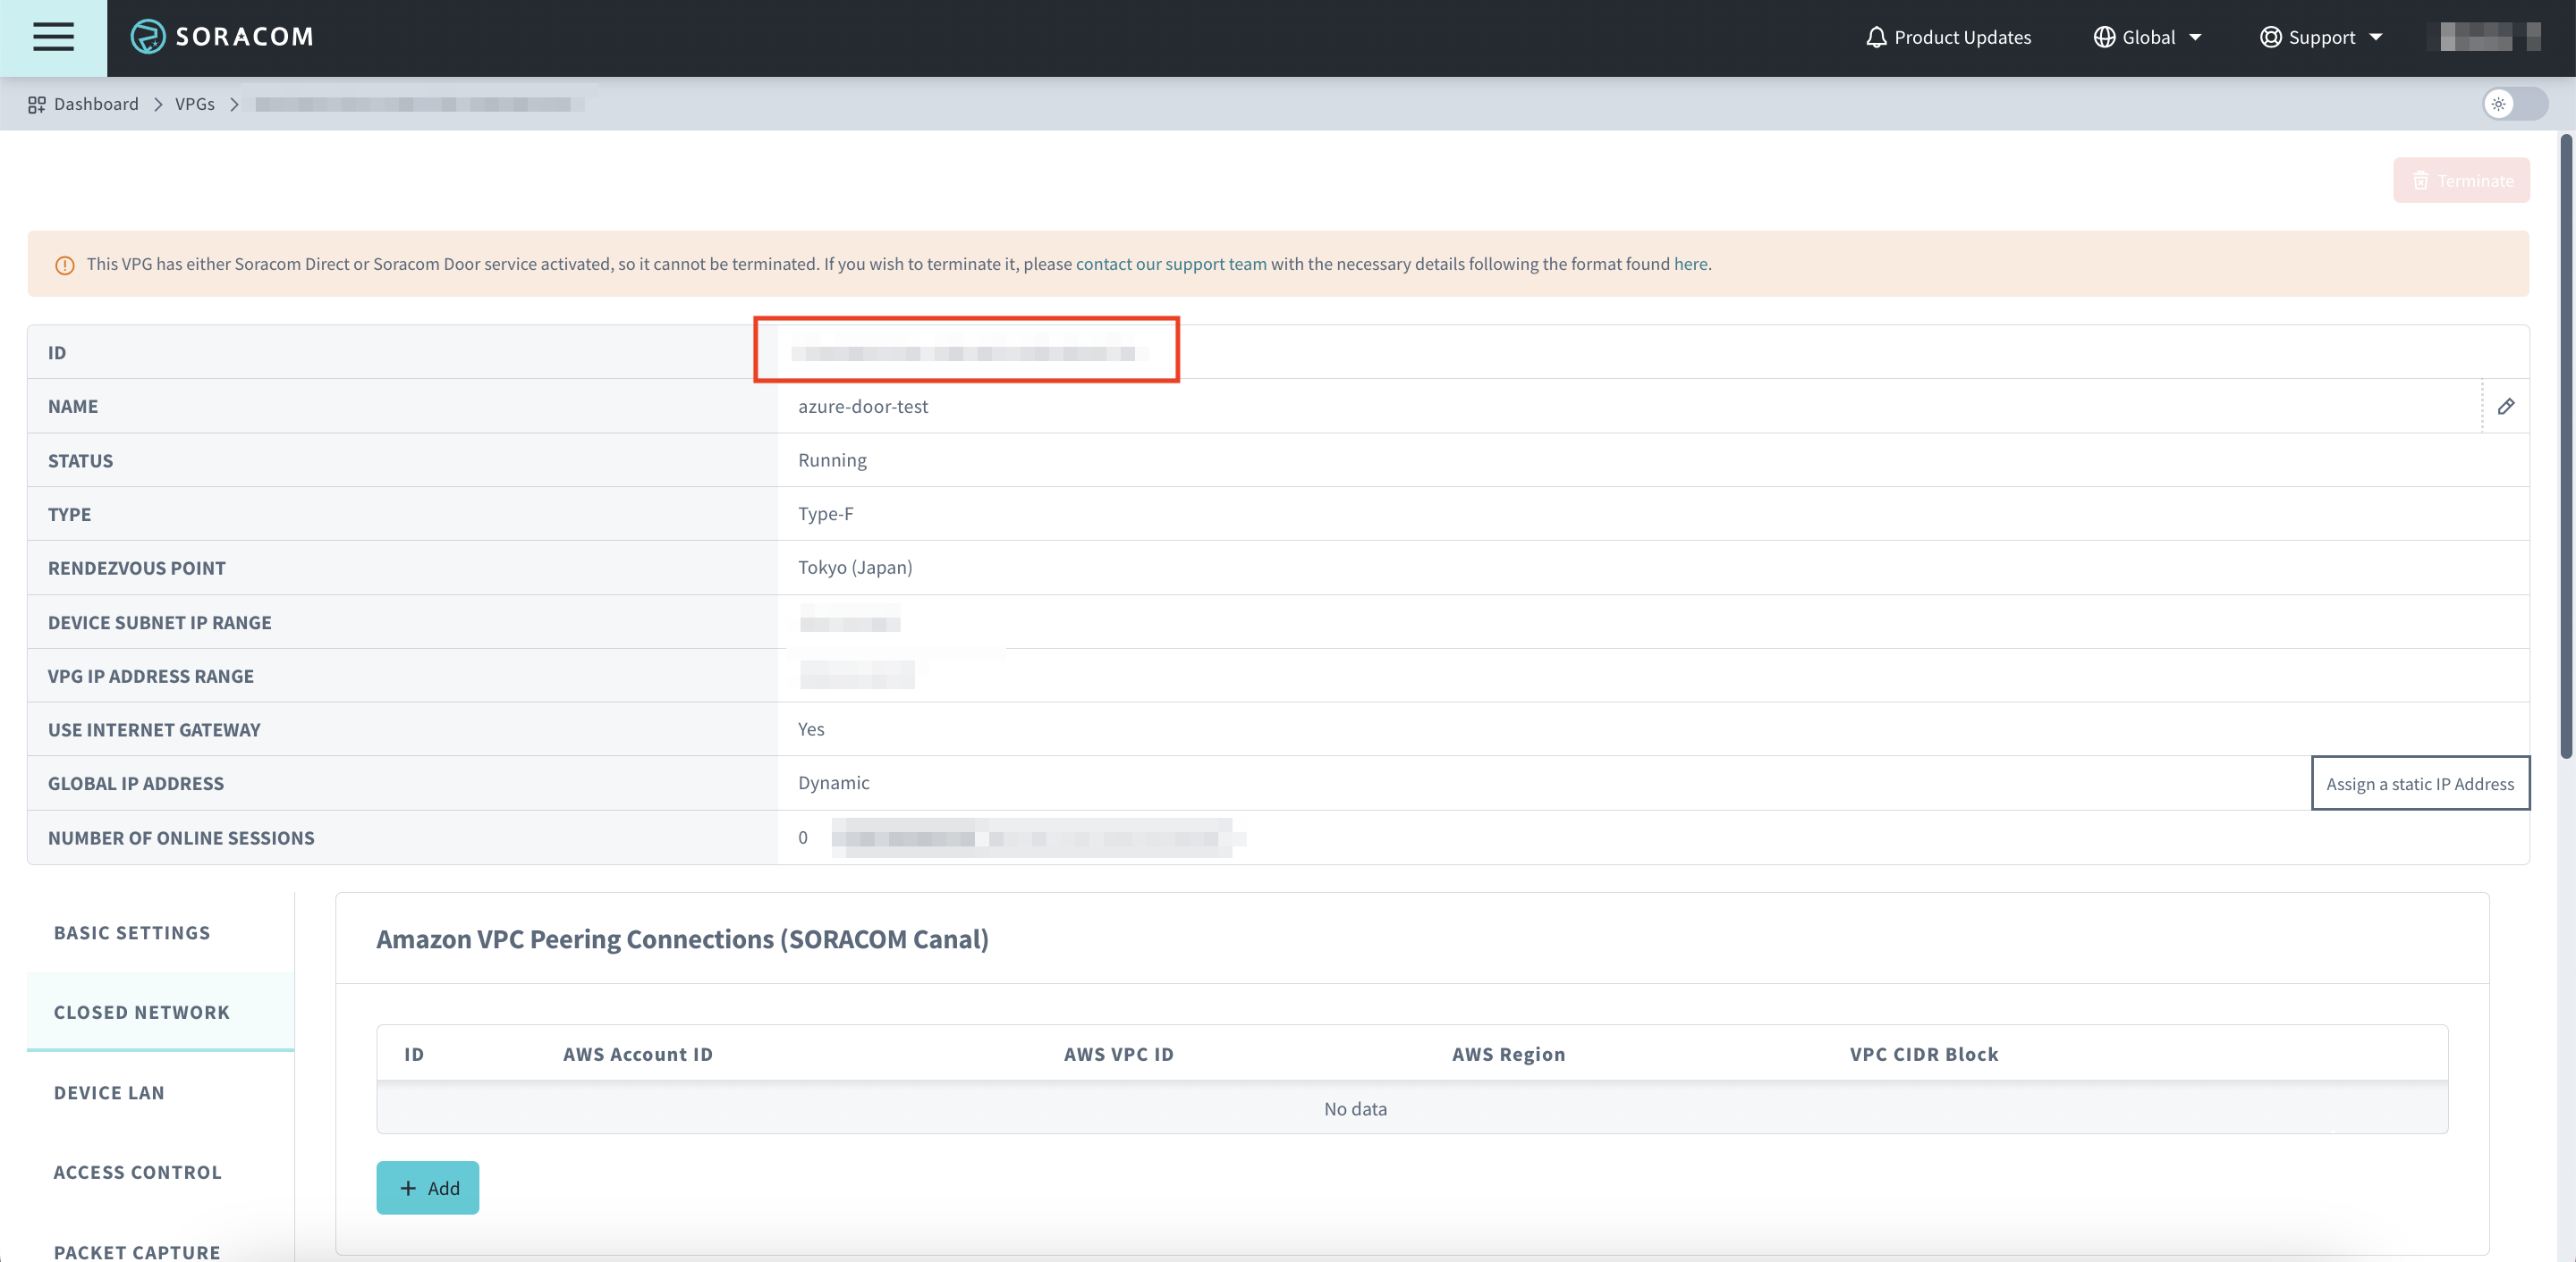Click the warning icon in alert banner
Screen dimensions: 2576x1262
coord(65,265)
